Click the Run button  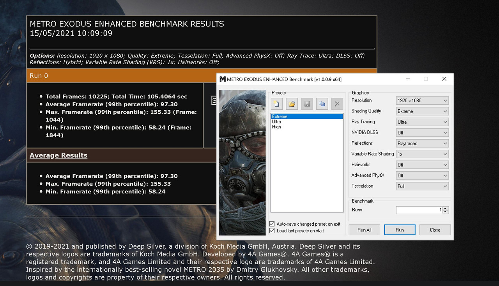tap(400, 230)
